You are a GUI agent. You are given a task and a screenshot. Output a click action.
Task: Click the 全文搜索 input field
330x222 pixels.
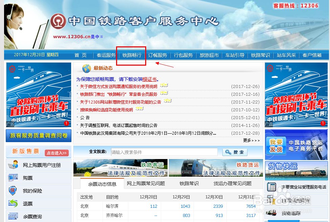pyautogui.click(x=164, y=152)
